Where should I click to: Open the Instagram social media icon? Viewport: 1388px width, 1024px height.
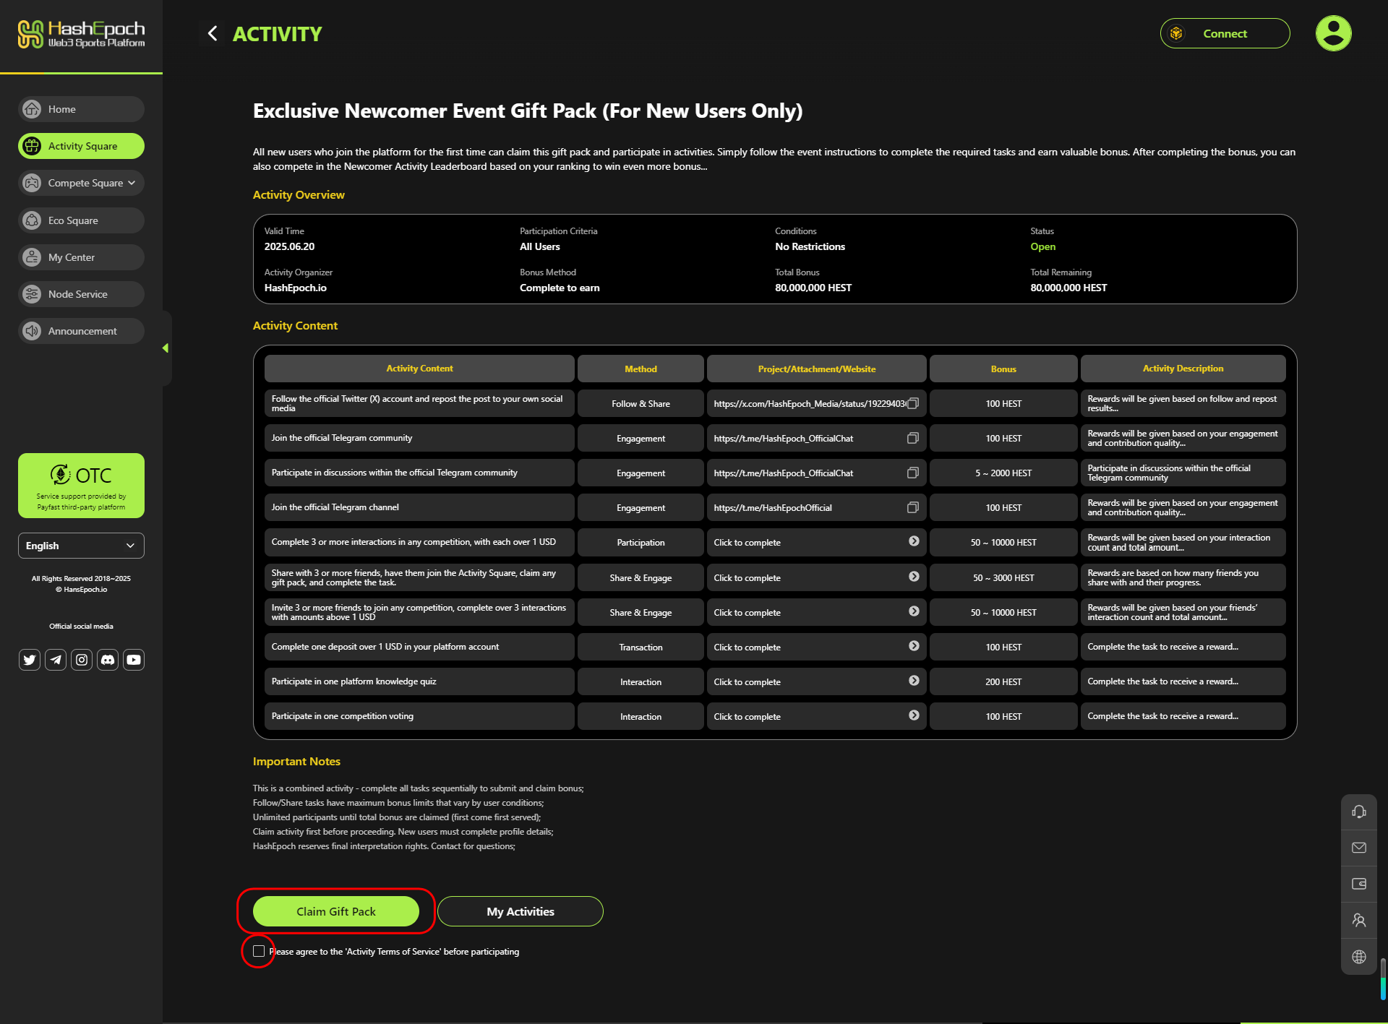click(82, 660)
